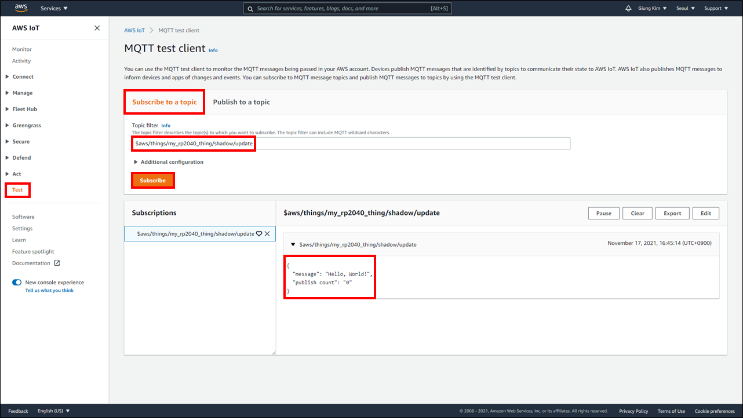Image resolution: width=743 pixels, height=418 pixels.
Task: Open Info link next to MQTT test client
Action: [x=213, y=50]
